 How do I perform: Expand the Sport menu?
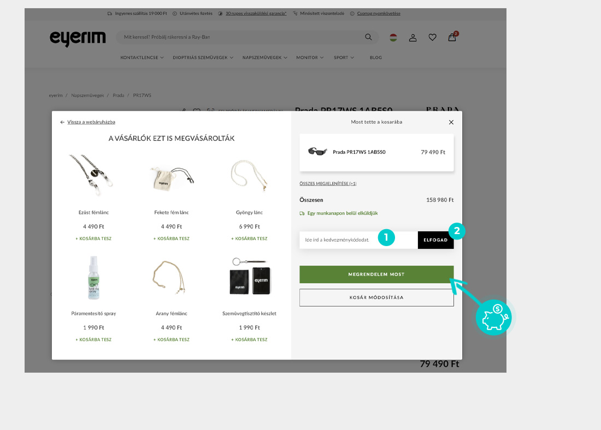click(344, 57)
